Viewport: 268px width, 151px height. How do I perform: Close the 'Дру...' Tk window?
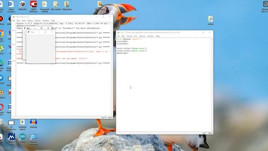pos(48,28)
